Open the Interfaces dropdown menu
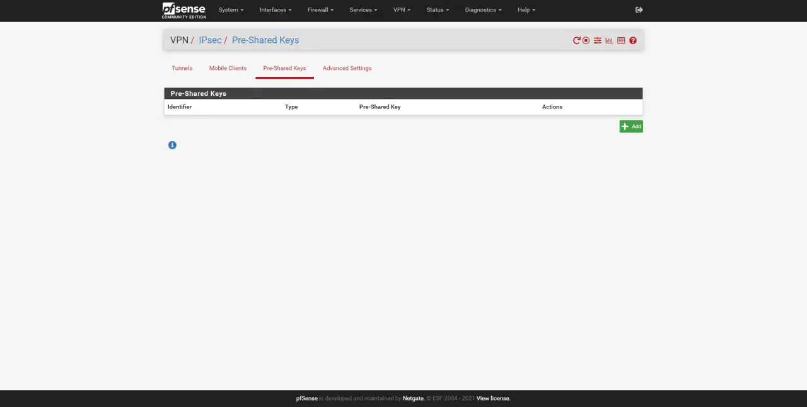 275,10
